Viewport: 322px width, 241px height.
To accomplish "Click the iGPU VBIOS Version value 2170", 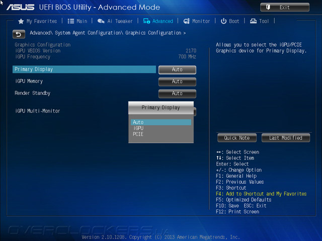I will coord(191,51).
